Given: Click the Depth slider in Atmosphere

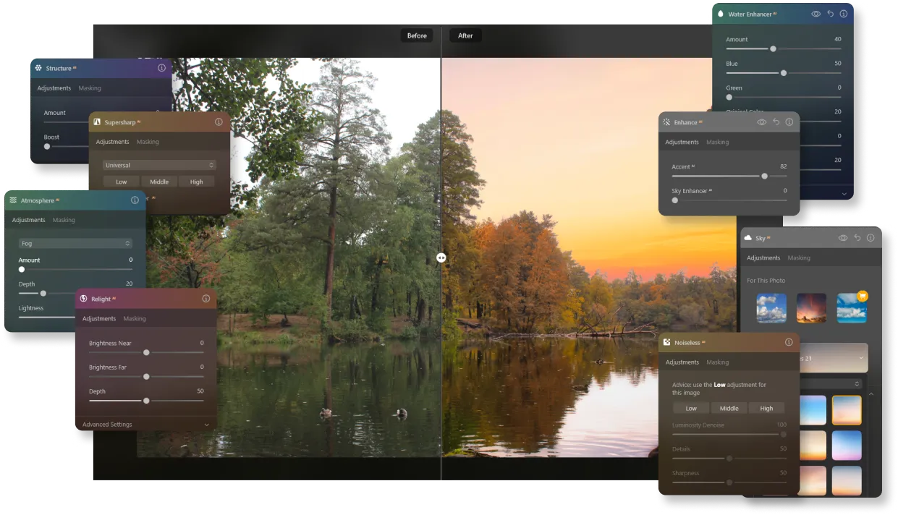Looking at the screenshot, I should [75, 293].
